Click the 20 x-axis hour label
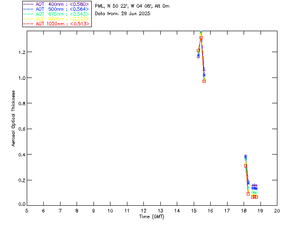This screenshot has width=285, height=228. (x=277, y=211)
